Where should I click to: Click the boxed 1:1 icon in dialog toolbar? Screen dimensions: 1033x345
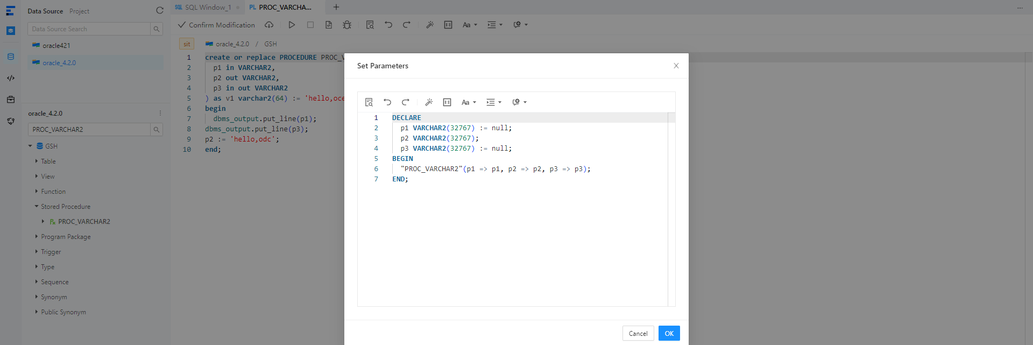tap(447, 102)
